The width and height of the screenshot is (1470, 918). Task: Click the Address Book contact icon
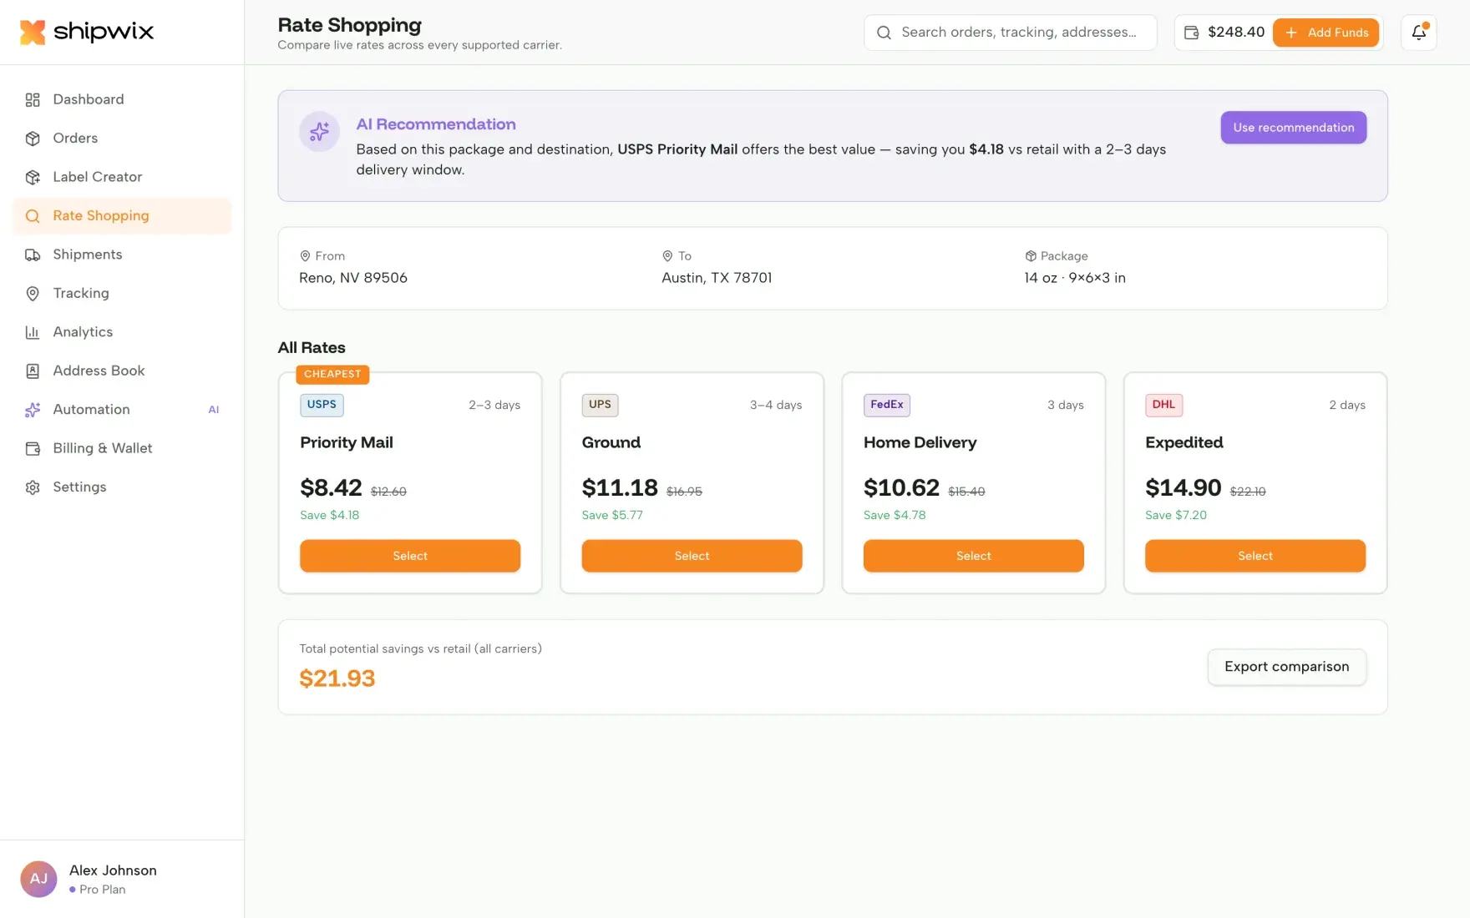[33, 371]
